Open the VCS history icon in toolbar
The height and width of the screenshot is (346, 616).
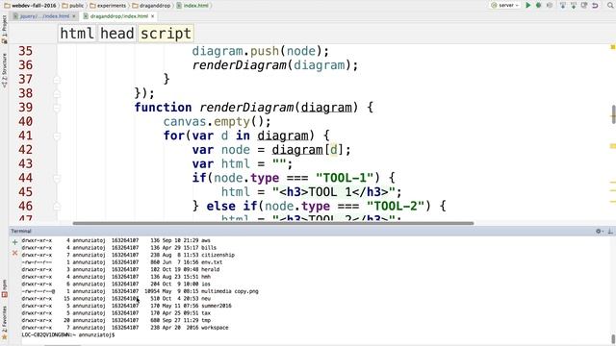584,5
